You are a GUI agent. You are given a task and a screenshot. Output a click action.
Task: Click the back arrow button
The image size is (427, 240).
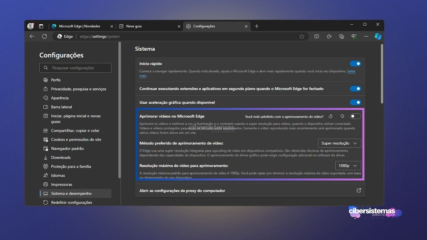coord(32,36)
